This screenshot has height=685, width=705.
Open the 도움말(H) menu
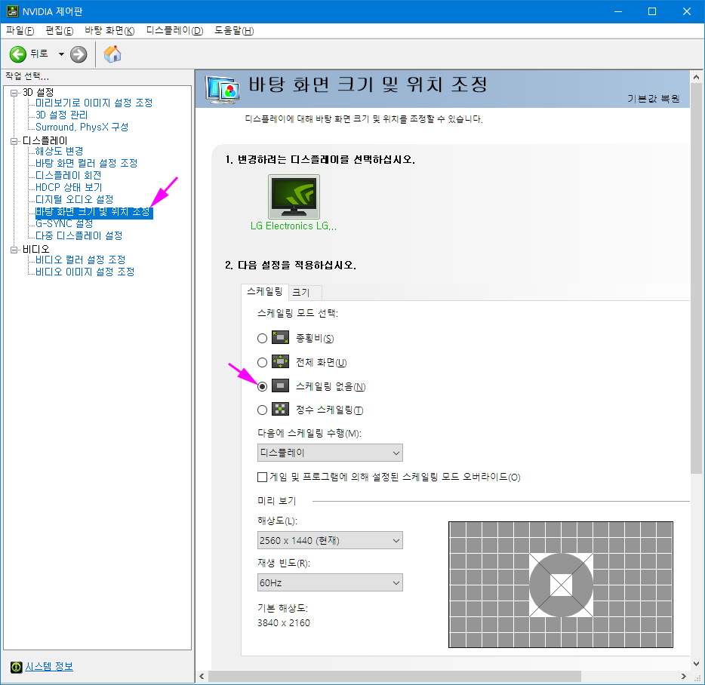point(234,31)
